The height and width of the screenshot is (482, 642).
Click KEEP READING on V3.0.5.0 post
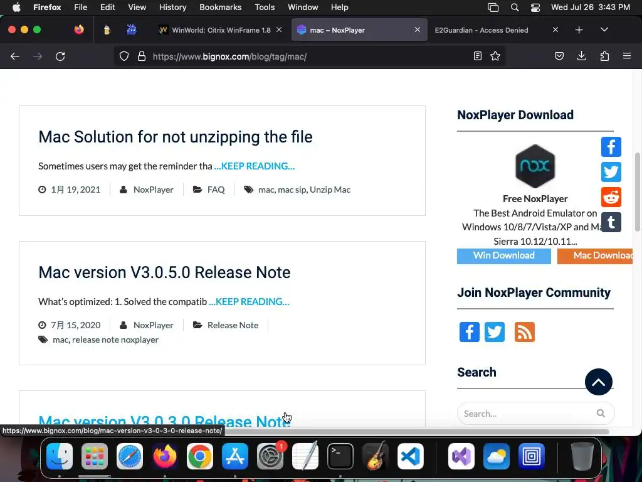pos(249,302)
